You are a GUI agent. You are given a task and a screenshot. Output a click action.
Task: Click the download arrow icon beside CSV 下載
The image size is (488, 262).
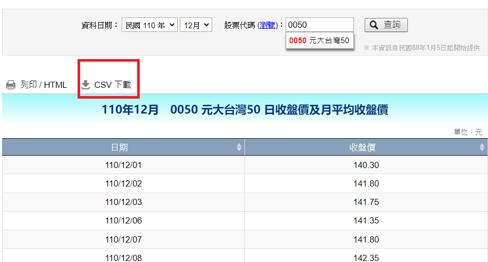86,85
